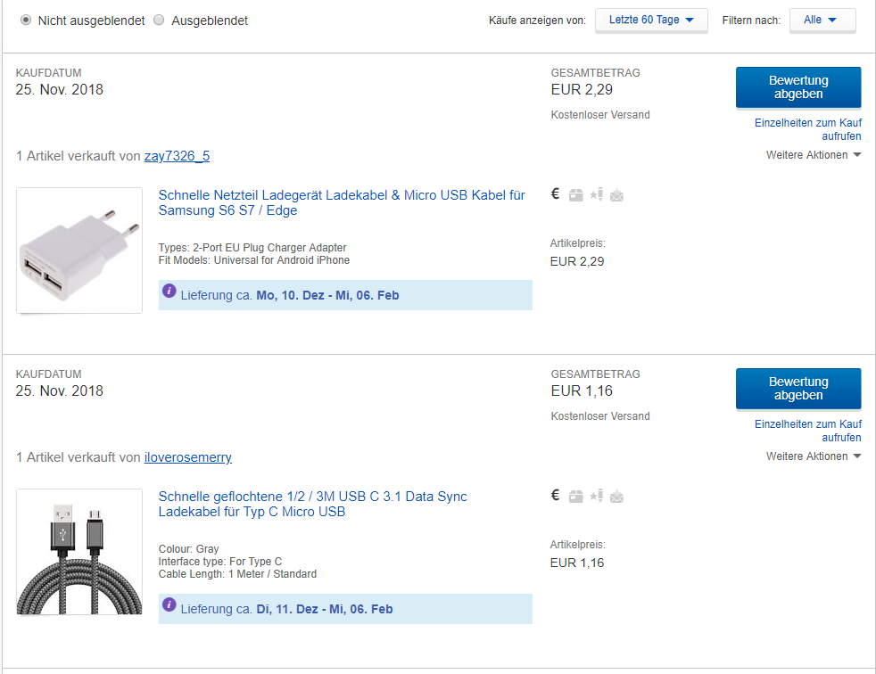876x674 pixels.
Task: Click the feedback star icon for the USB cable order
Action: 596,496
